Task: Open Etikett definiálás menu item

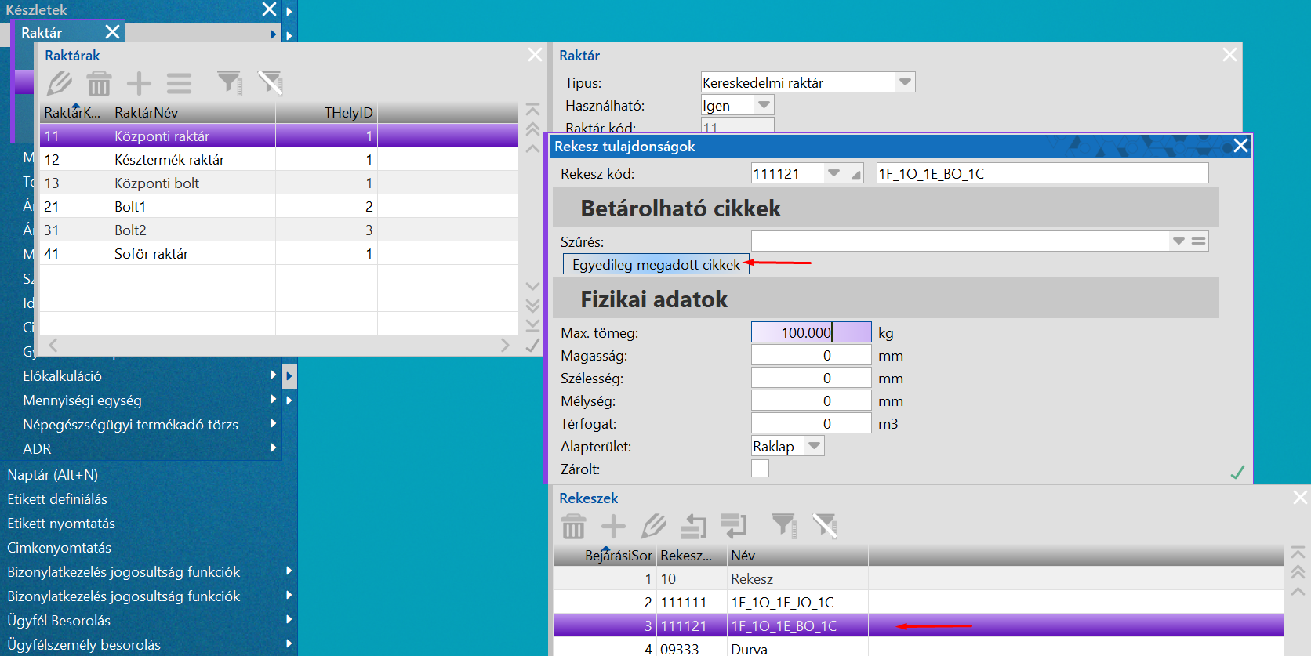Action: coord(57,499)
